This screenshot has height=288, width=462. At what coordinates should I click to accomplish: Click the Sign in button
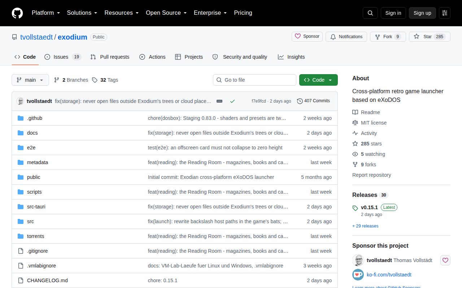pos(393,13)
